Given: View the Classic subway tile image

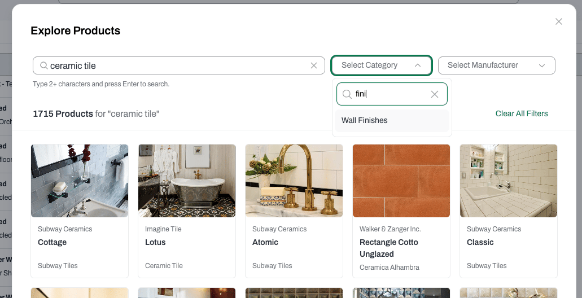Looking at the screenshot, I should click(509, 181).
